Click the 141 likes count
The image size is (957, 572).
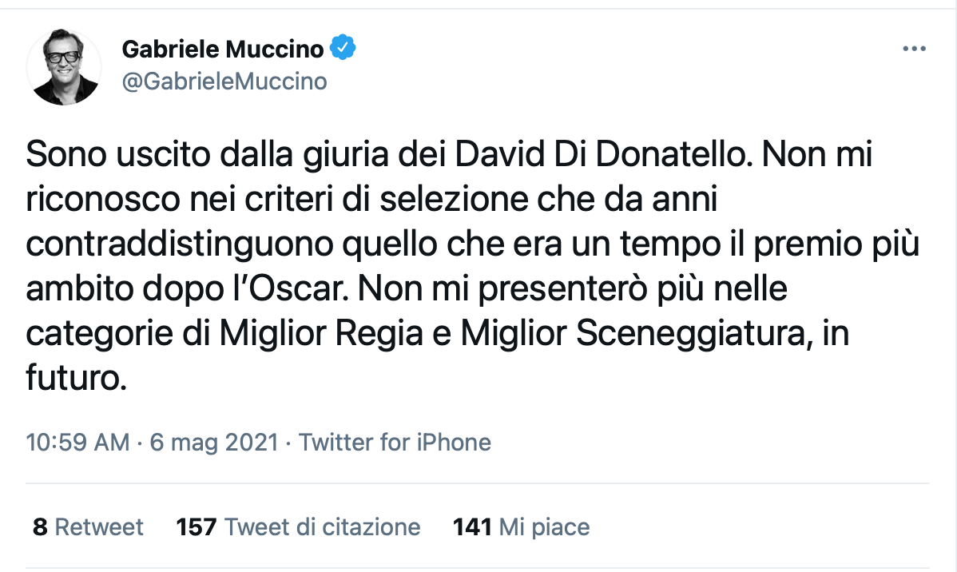click(471, 527)
